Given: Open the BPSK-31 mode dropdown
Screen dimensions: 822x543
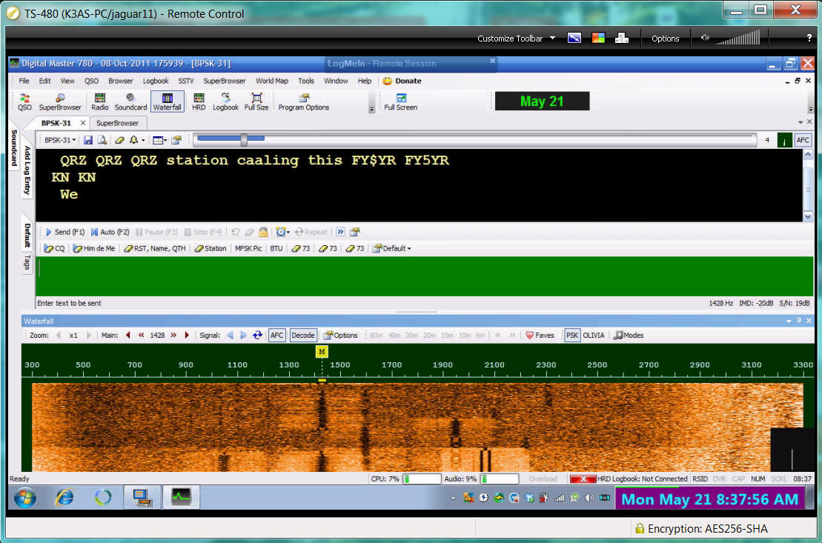Looking at the screenshot, I should [x=60, y=140].
